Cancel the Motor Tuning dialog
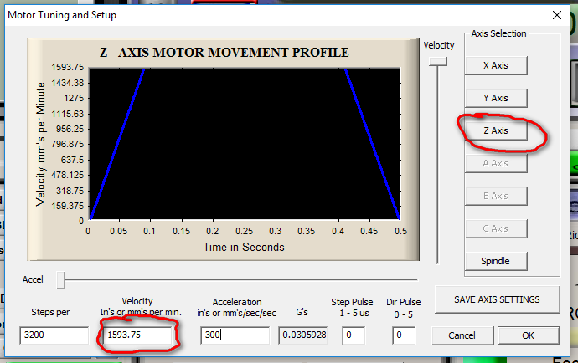The width and height of the screenshot is (578, 363). click(x=462, y=335)
